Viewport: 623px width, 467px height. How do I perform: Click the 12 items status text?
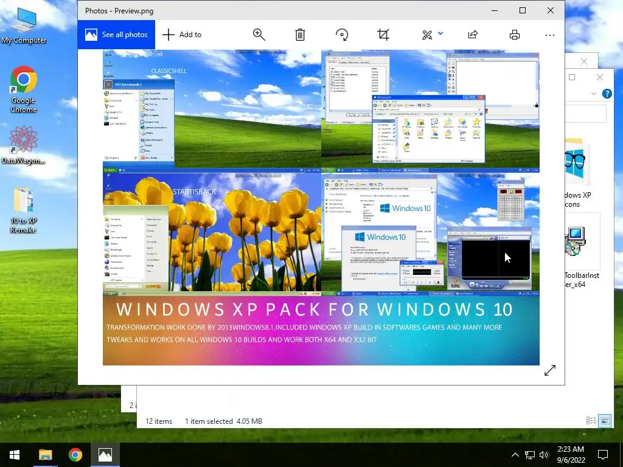[x=159, y=421]
